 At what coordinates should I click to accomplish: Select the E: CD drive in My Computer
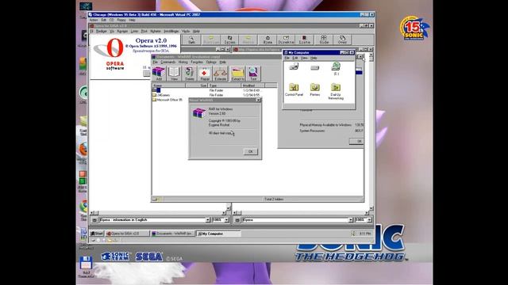point(336,69)
